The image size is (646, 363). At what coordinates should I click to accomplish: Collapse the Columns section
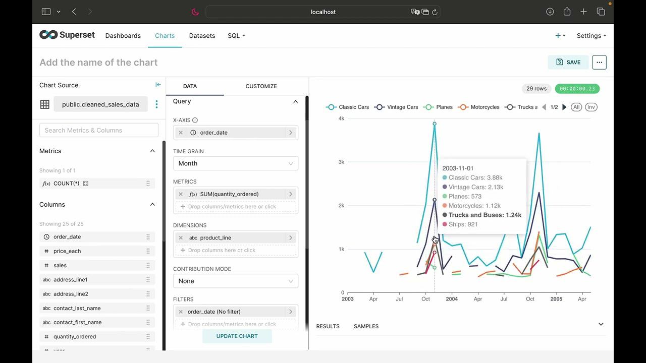click(152, 204)
